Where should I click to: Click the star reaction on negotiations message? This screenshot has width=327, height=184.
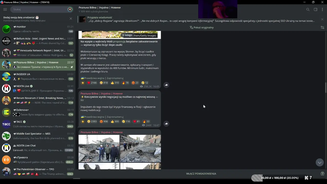[83, 122]
